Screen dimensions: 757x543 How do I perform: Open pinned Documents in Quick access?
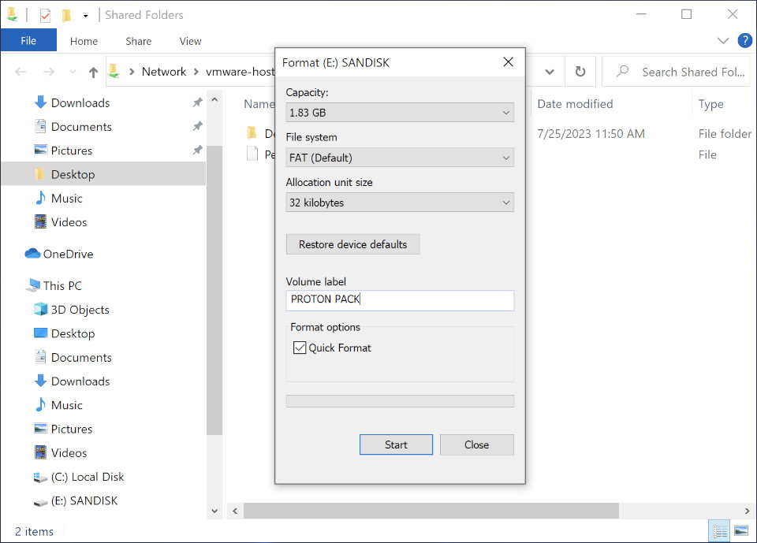pos(81,126)
